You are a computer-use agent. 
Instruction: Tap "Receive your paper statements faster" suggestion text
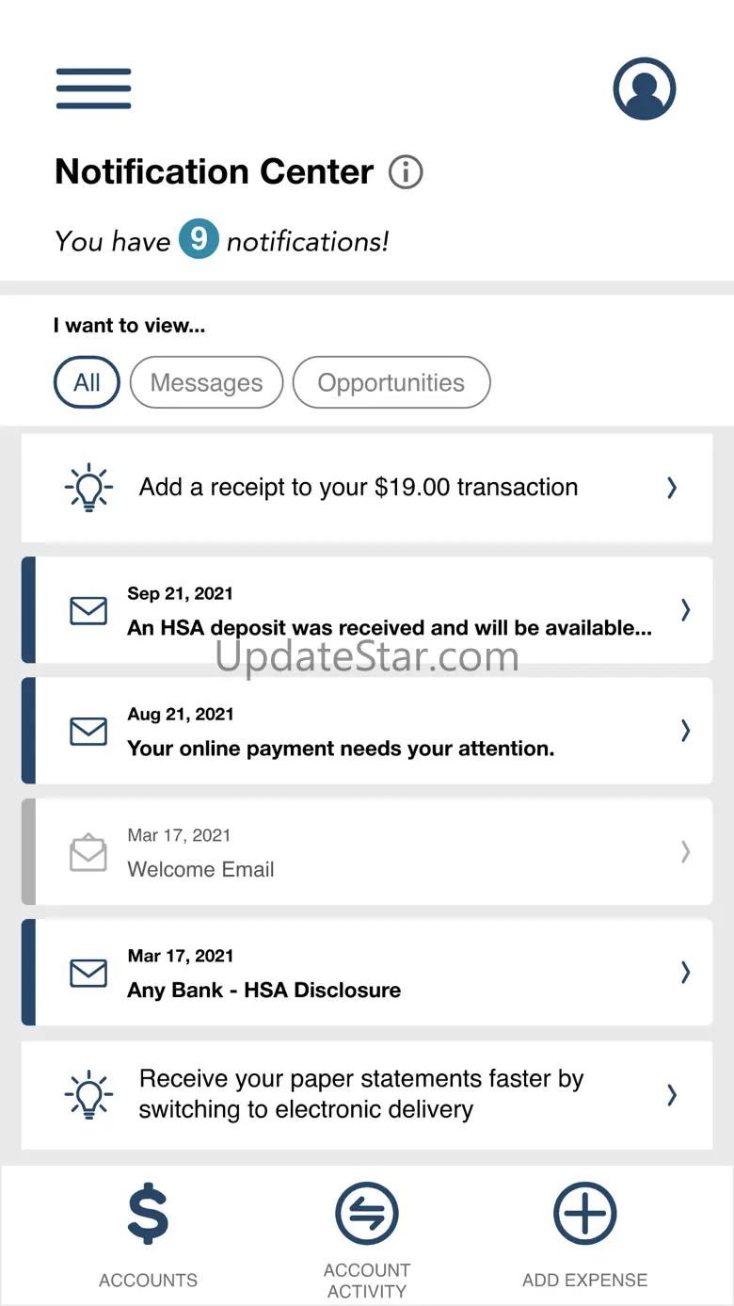[361, 1094]
